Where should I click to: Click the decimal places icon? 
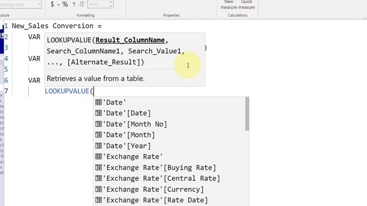click(81, 4)
